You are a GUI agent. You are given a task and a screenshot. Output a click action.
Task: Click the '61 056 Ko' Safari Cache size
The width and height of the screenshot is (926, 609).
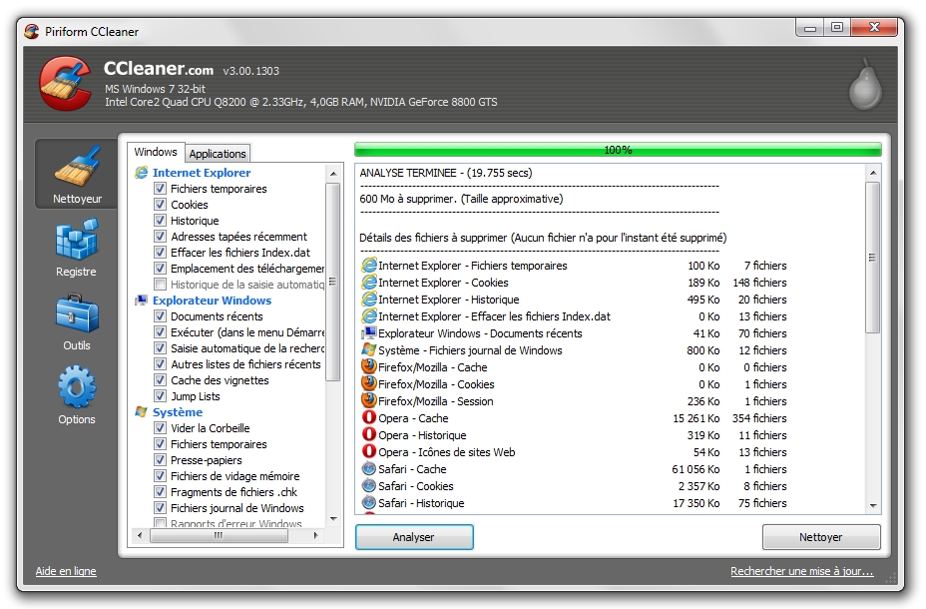696,469
